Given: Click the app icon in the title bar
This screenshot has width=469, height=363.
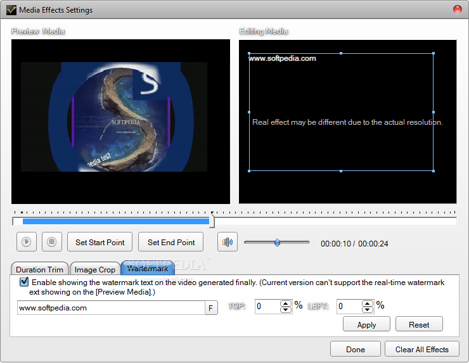Looking at the screenshot, I should tap(11, 10).
